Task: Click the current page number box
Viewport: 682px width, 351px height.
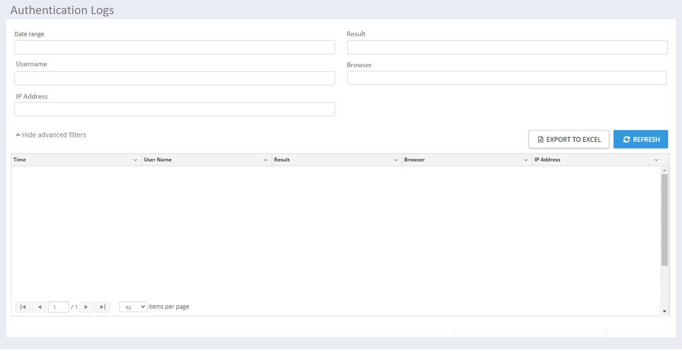Action: (x=59, y=307)
